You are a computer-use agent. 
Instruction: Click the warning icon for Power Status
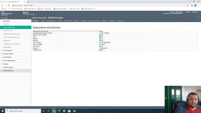(100, 42)
